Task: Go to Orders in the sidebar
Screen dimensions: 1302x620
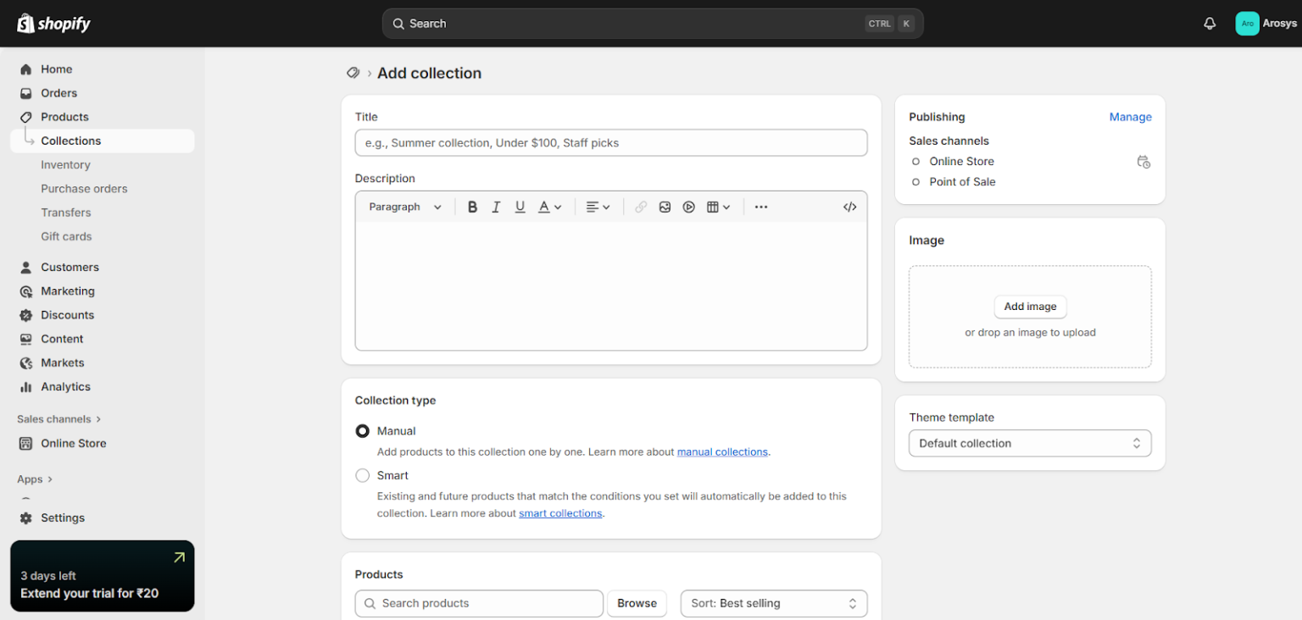Action: click(x=58, y=93)
